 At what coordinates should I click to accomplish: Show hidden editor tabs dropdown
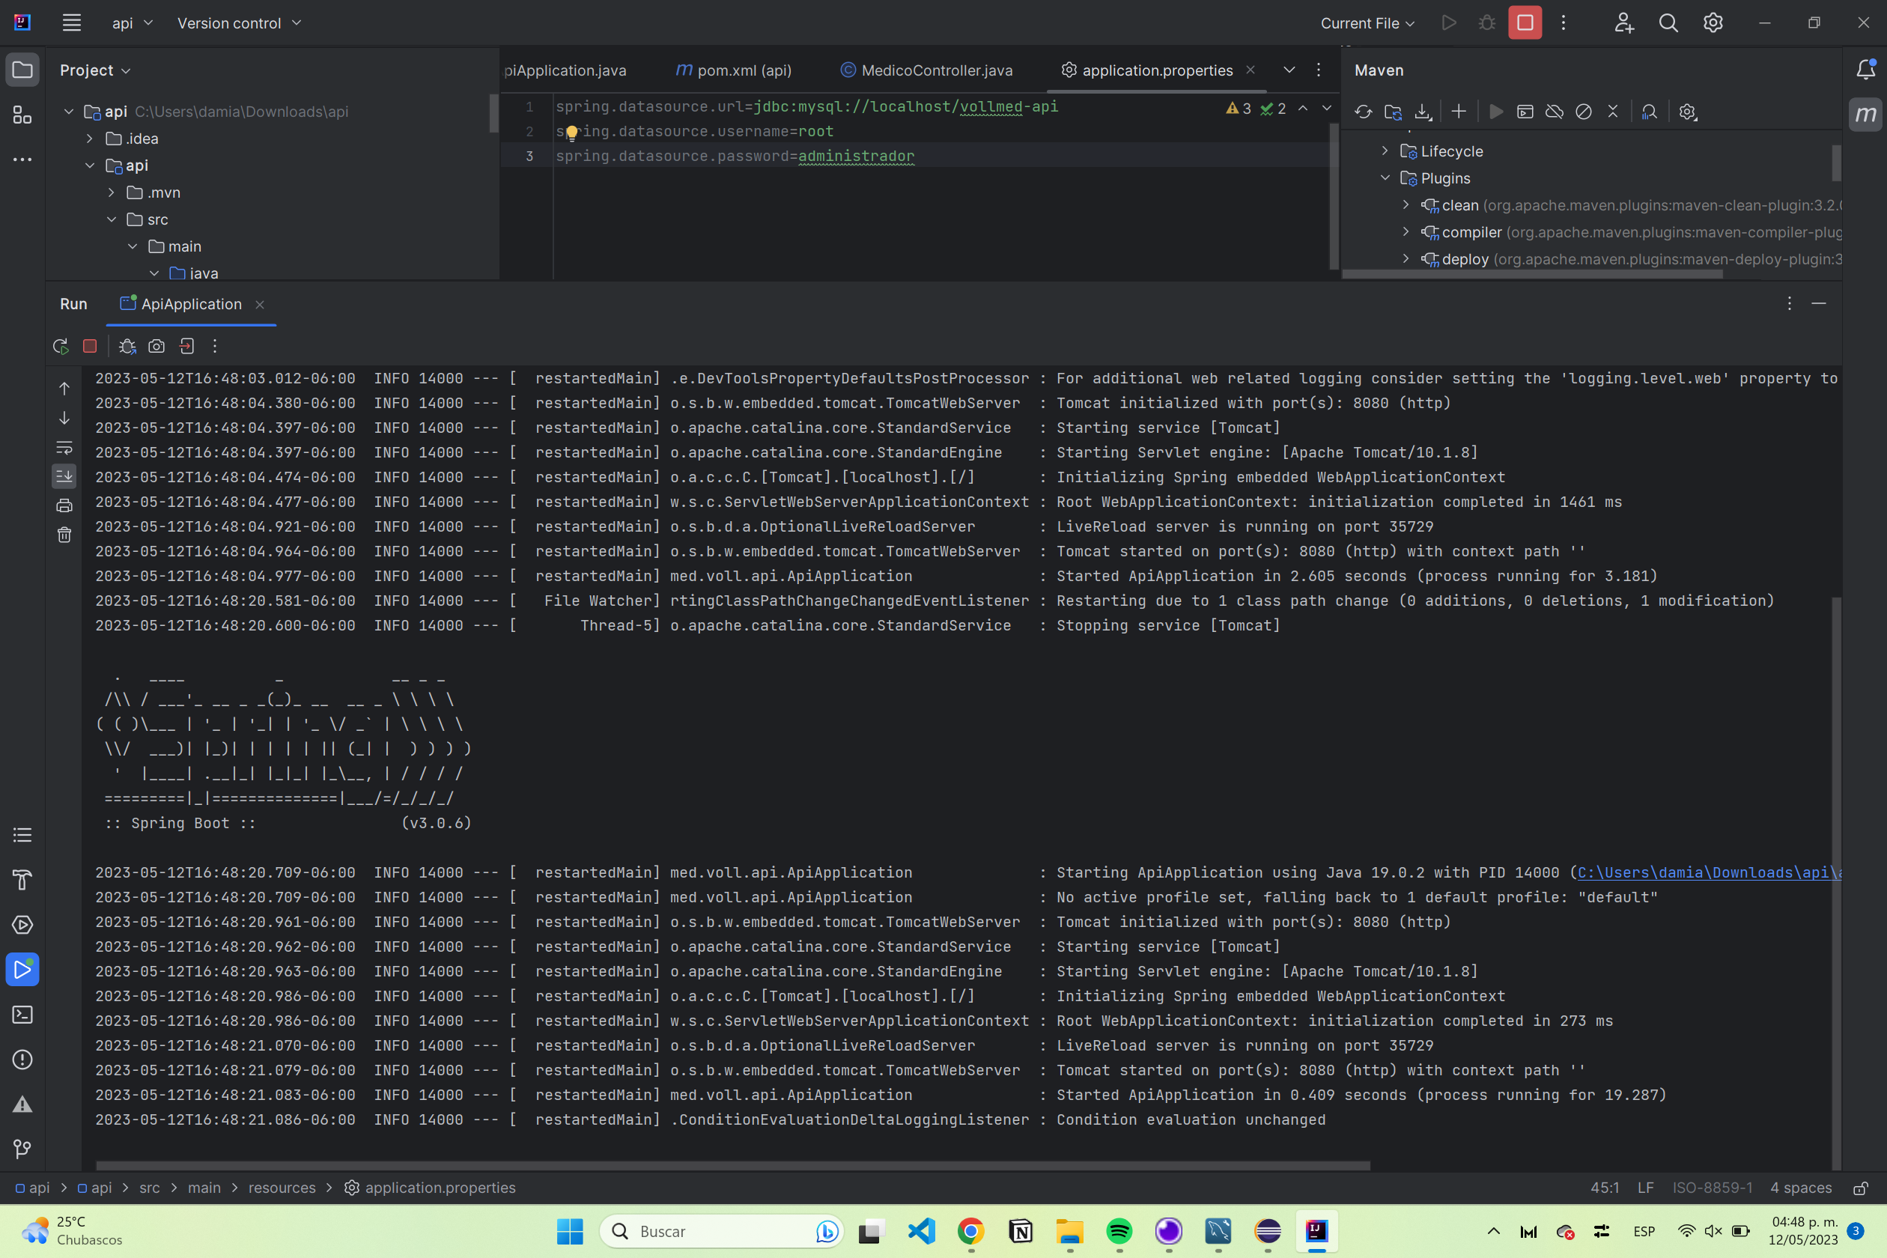[1289, 70]
